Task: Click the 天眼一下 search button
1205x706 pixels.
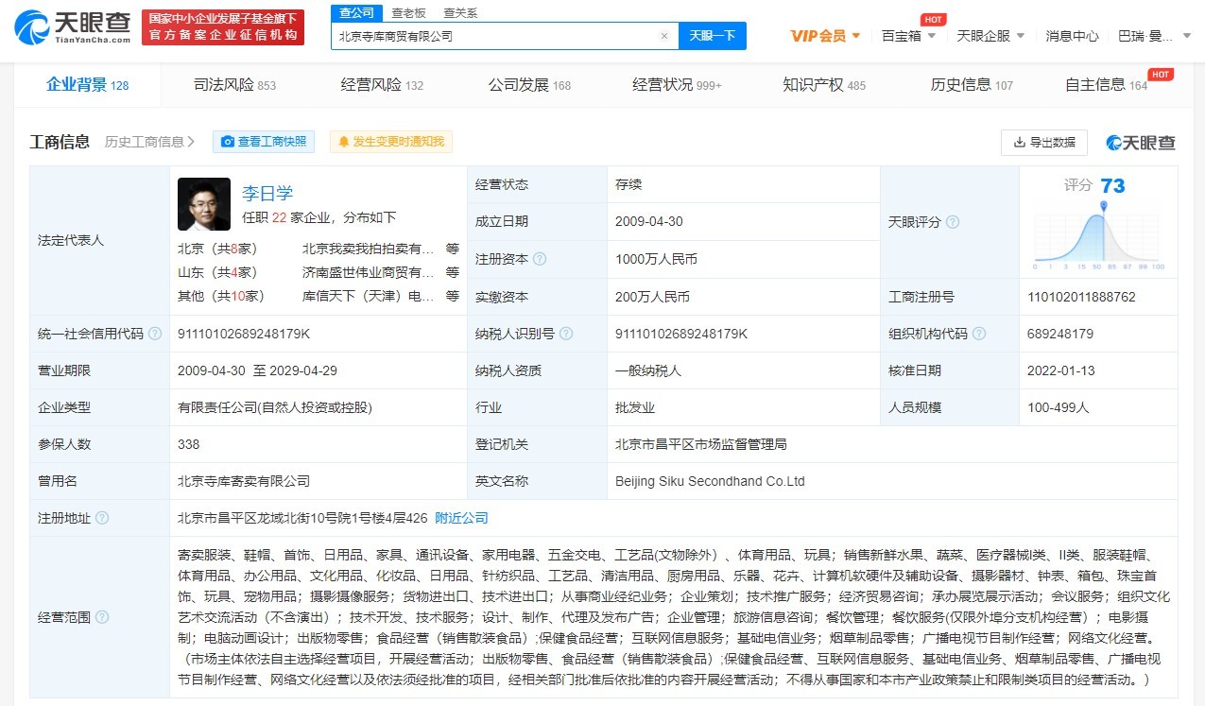Action: click(713, 36)
